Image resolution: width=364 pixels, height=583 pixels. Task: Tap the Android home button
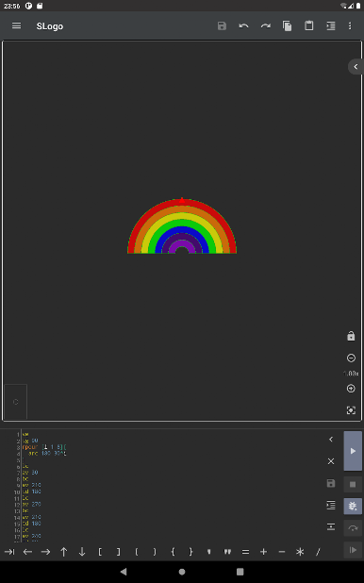click(x=182, y=572)
